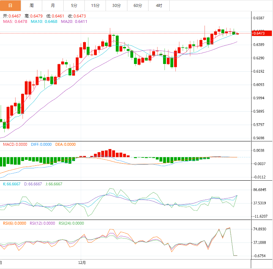This screenshot has width=273, height=269.
Task: Click the MA5 indicator label
Action: coord(15,22)
